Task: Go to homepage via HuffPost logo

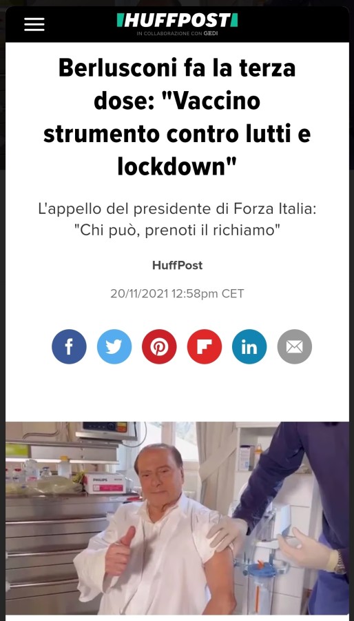Action: tap(178, 20)
